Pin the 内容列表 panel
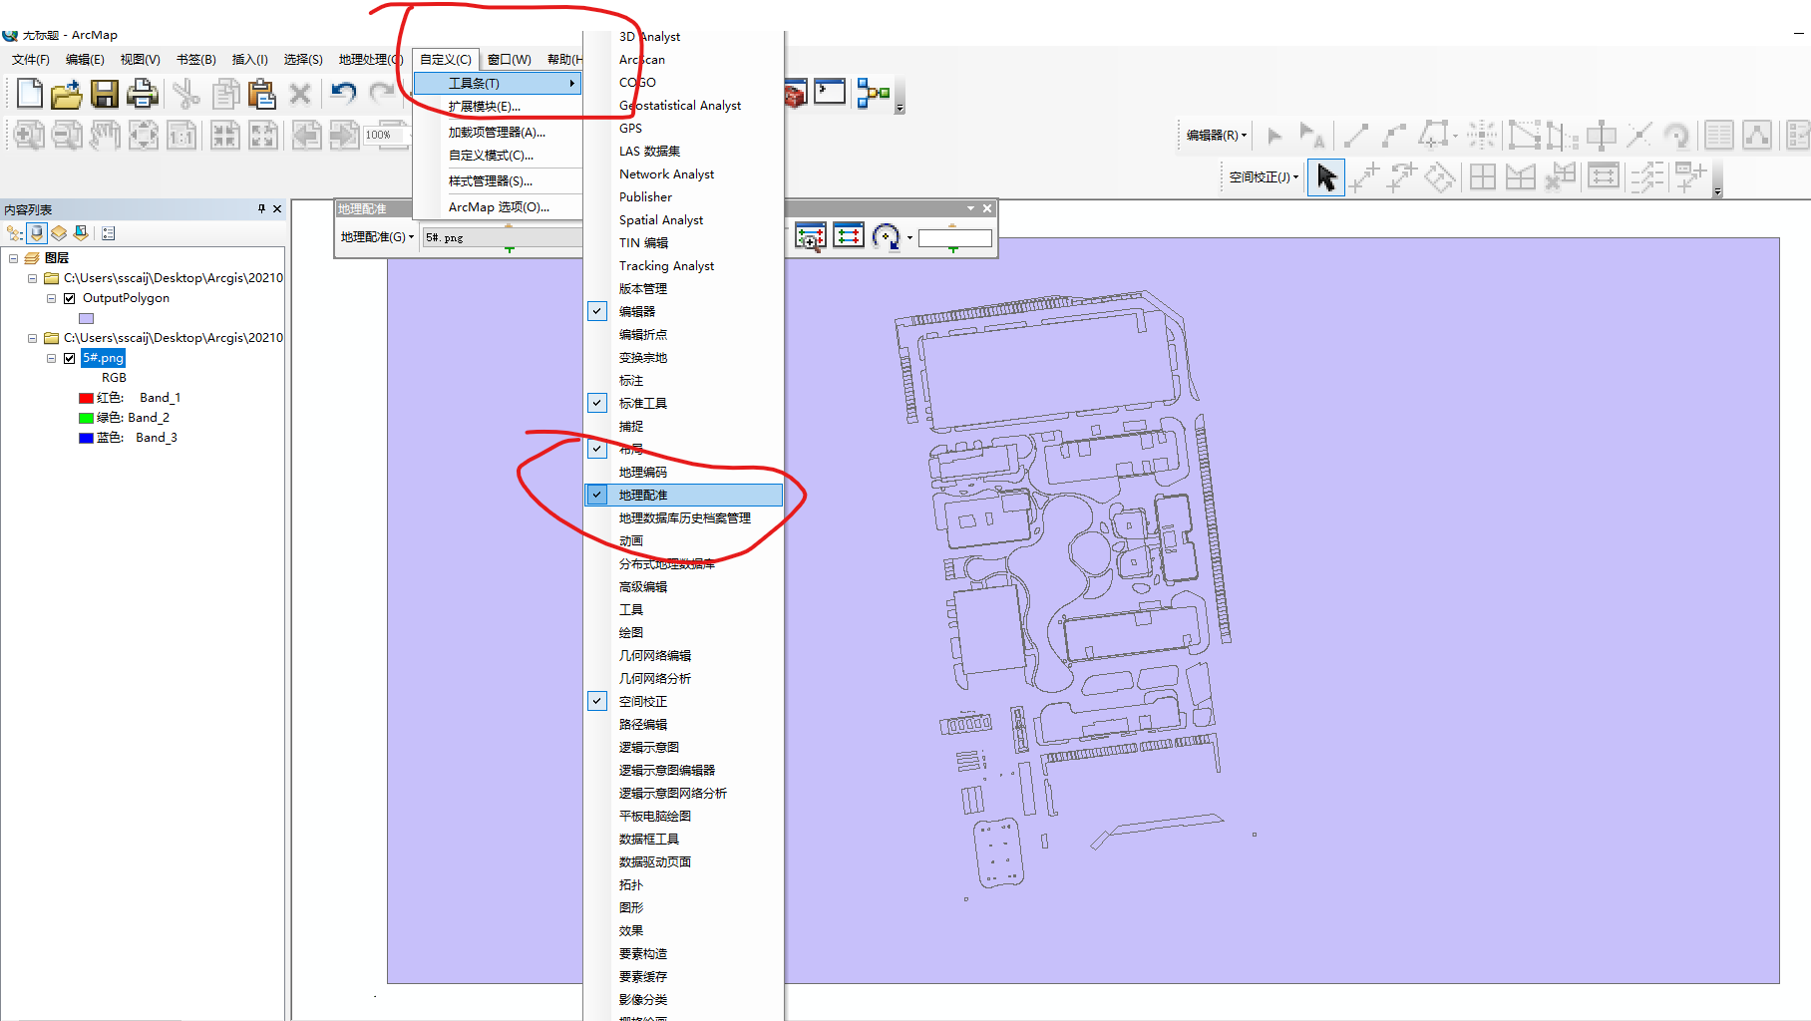The image size is (1811, 1021). [260, 208]
